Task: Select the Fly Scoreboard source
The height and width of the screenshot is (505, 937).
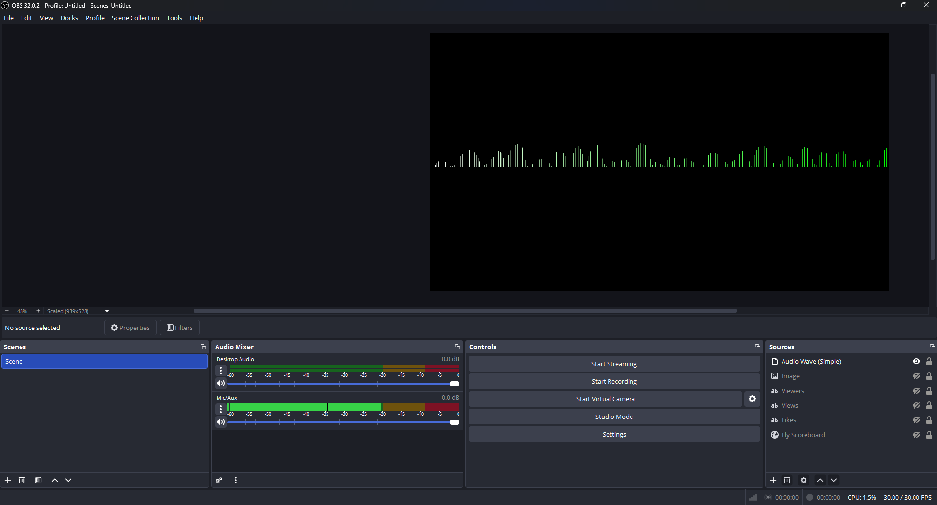Action: [803, 435]
